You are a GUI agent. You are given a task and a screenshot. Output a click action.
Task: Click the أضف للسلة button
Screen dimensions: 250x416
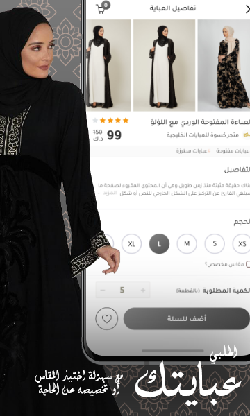click(x=187, y=319)
